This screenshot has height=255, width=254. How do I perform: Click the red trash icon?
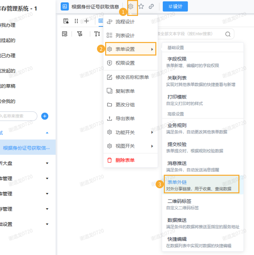tap(110, 160)
